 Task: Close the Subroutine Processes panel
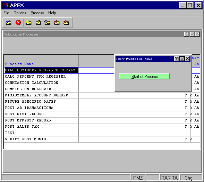(197, 34)
